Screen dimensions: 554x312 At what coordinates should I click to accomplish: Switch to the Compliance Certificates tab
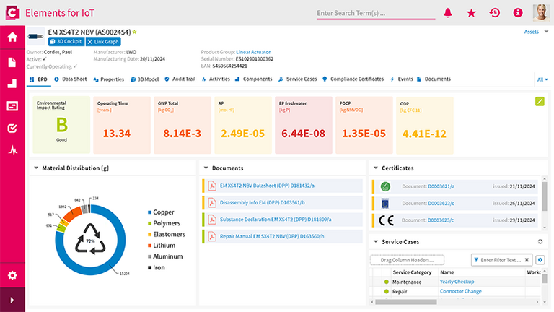pos(353,79)
